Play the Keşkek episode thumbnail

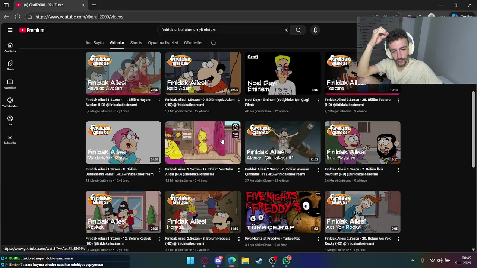tap(123, 212)
